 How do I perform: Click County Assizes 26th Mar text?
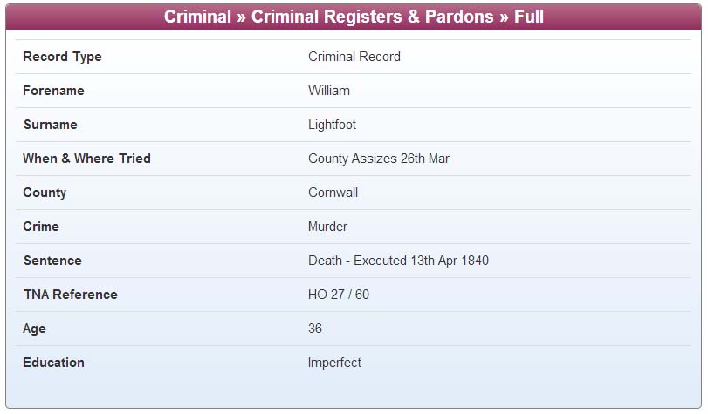[x=378, y=159]
